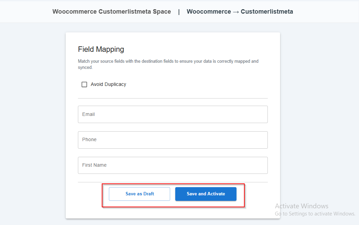Click the Field Mapping heading
Screen dimensions: 359x225
click(101, 49)
